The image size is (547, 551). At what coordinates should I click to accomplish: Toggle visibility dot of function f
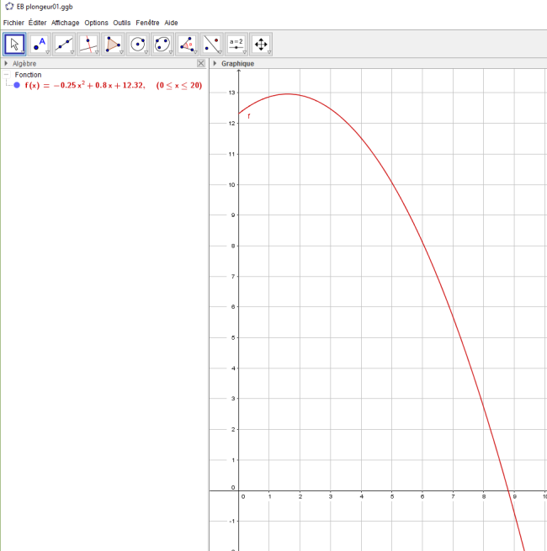[17, 85]
